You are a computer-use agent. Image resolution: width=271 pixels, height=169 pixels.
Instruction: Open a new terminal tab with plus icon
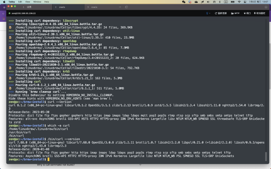(x=120, y=7)
